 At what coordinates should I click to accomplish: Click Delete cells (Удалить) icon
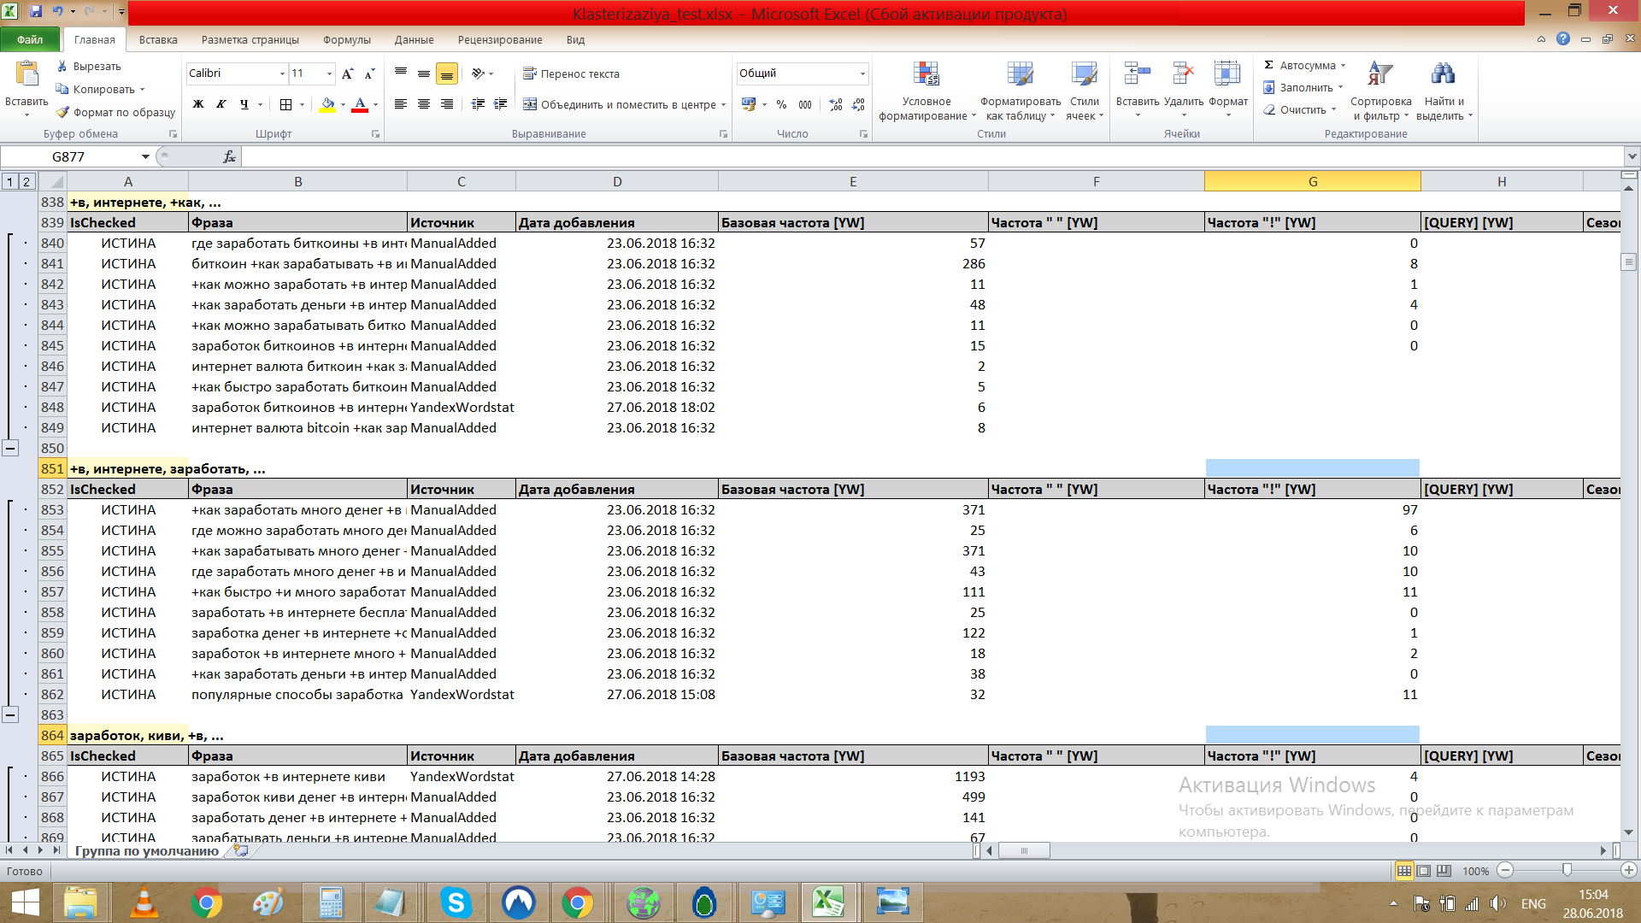1184,73
